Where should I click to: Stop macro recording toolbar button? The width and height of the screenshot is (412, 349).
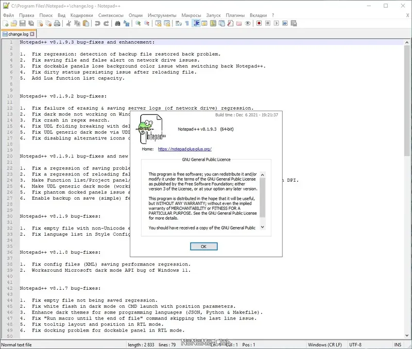click(268, 24)
